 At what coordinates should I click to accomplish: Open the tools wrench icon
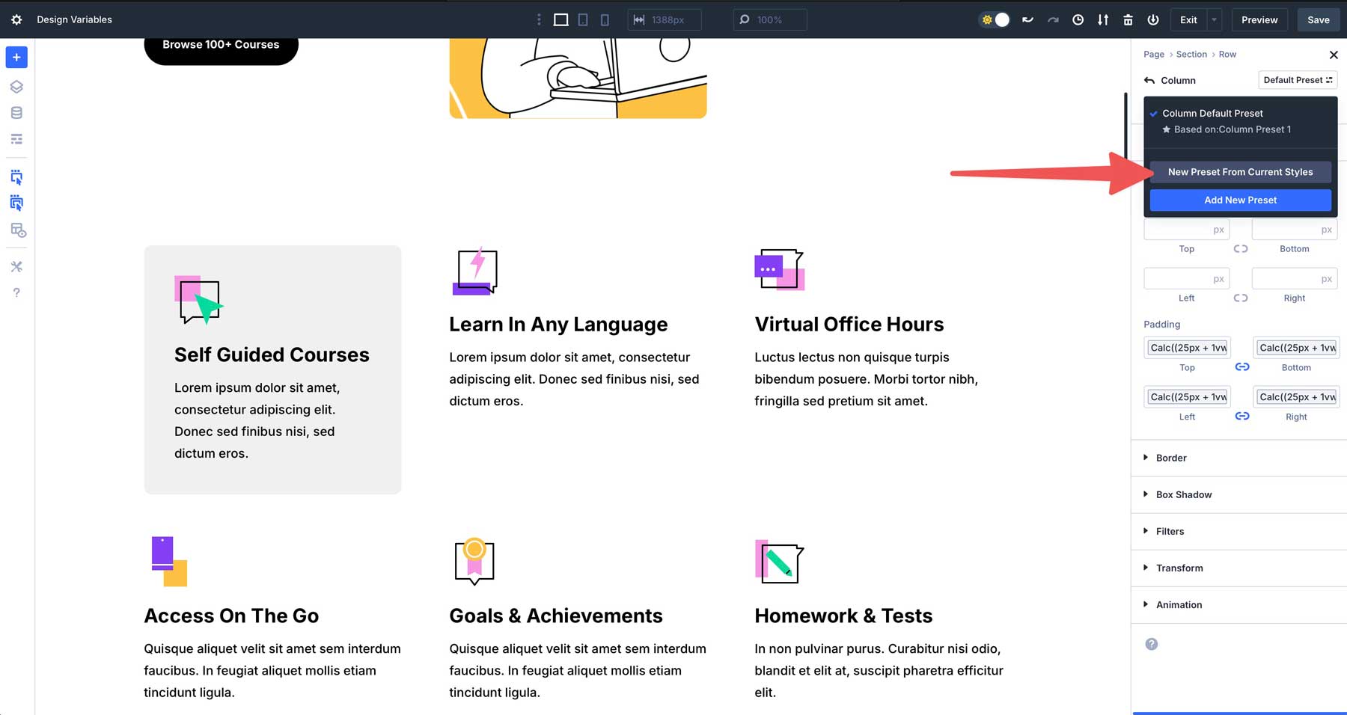(x=16, y=266)
